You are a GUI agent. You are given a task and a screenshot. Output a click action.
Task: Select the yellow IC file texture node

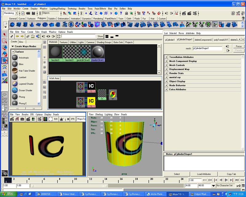(x=91, y=102)
